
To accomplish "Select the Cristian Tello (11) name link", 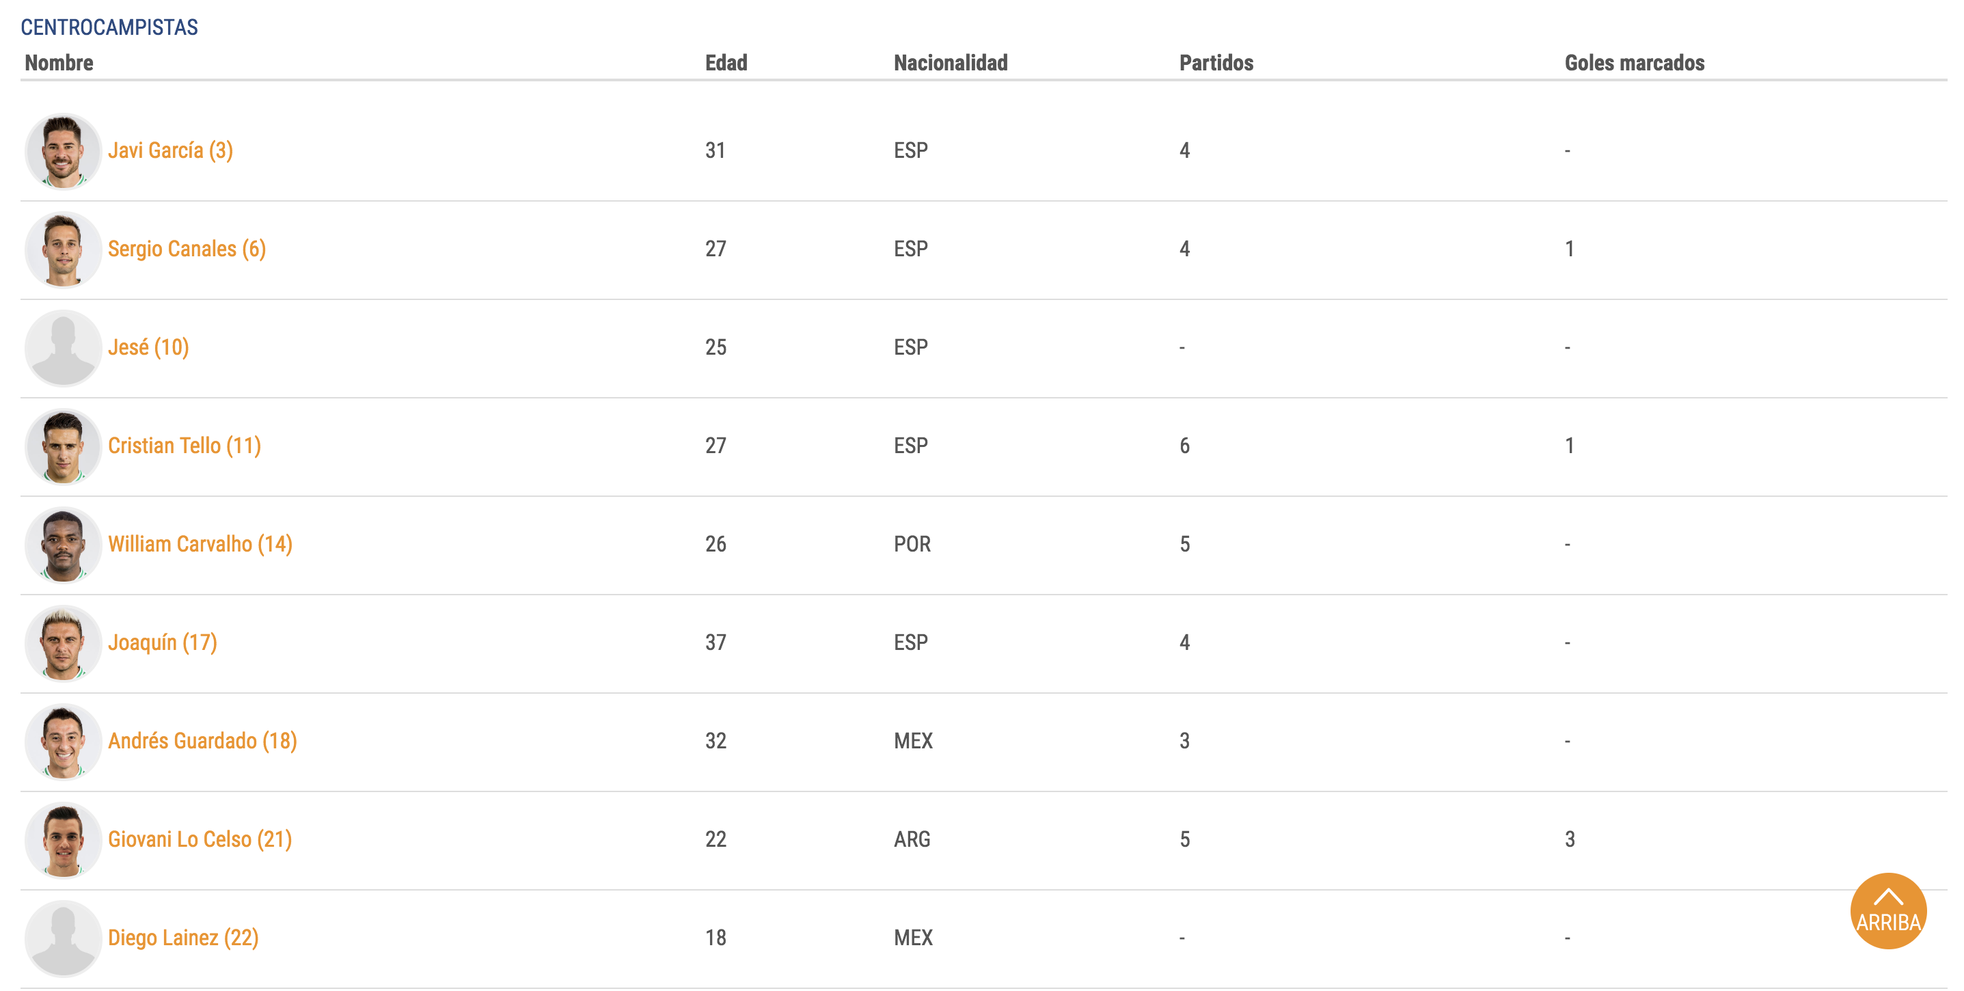I will click(x=185, y=446).
